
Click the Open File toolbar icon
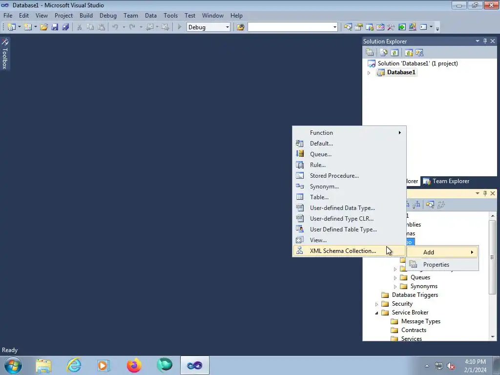click(43, 27)
